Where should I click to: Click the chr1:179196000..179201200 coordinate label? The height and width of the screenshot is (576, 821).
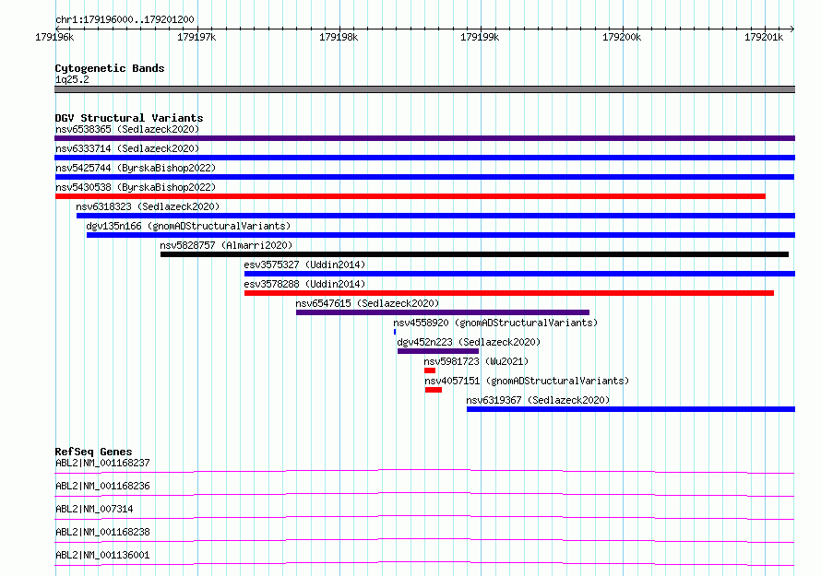coord(125,19)
